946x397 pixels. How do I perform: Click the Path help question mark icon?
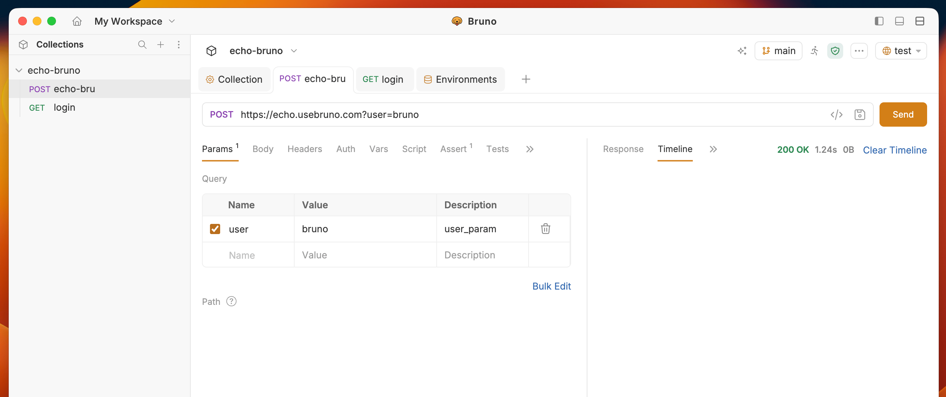(231, 302)
